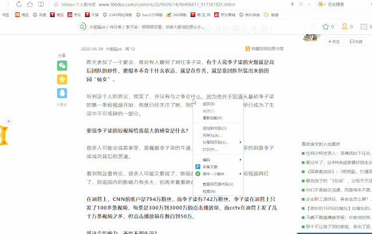Screen dimensions: 372x234
Task: Expand the 编码 submenu
Action: click(218, 160)
